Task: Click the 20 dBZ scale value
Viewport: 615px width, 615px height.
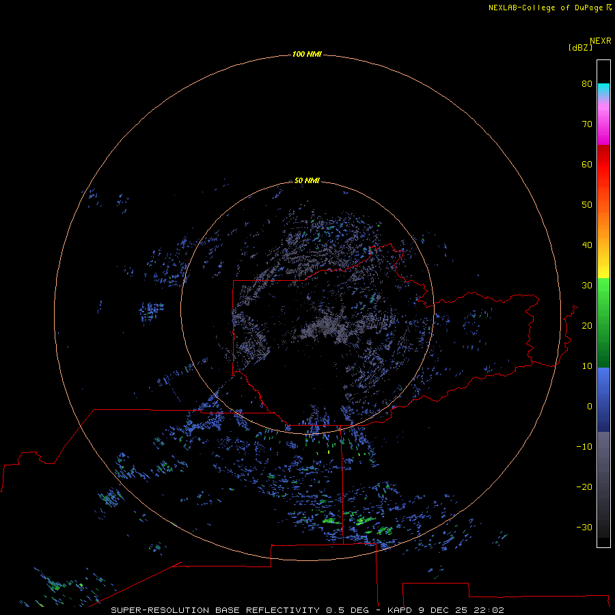Action: pos(587,325)
